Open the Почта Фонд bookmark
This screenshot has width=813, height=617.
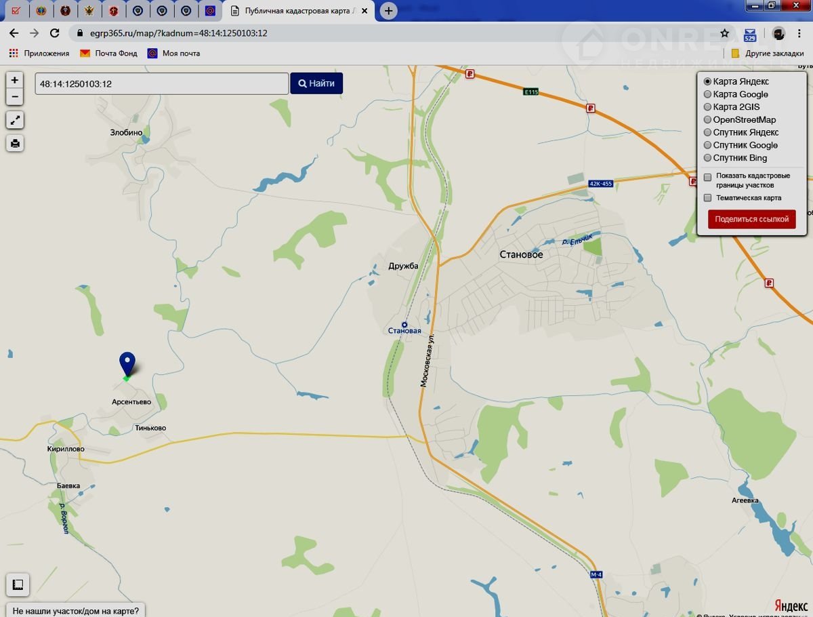[x=108, y=53]
